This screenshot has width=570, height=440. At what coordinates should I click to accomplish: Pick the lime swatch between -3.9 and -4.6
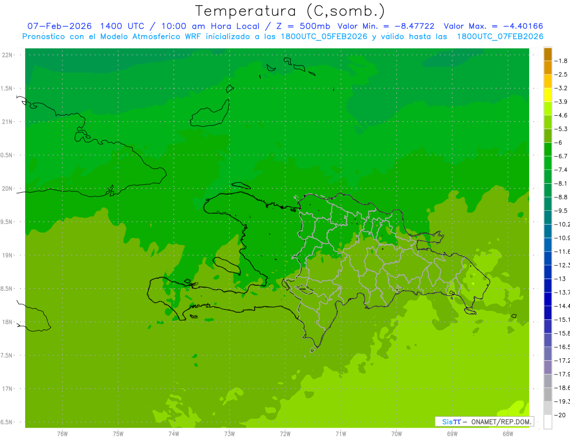click(x=548, y=109)
